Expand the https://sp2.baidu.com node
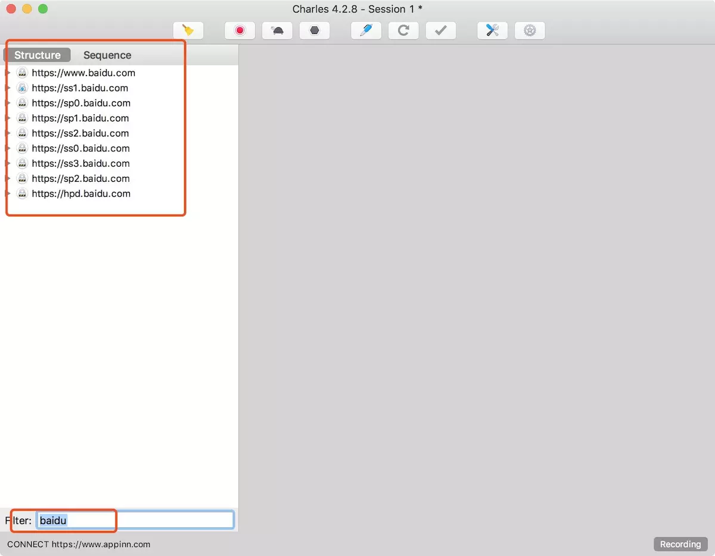 pyautogui.click(x=8, y=178)
